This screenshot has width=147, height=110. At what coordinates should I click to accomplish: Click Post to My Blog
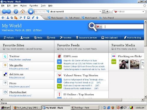click(x=133, y=38)
